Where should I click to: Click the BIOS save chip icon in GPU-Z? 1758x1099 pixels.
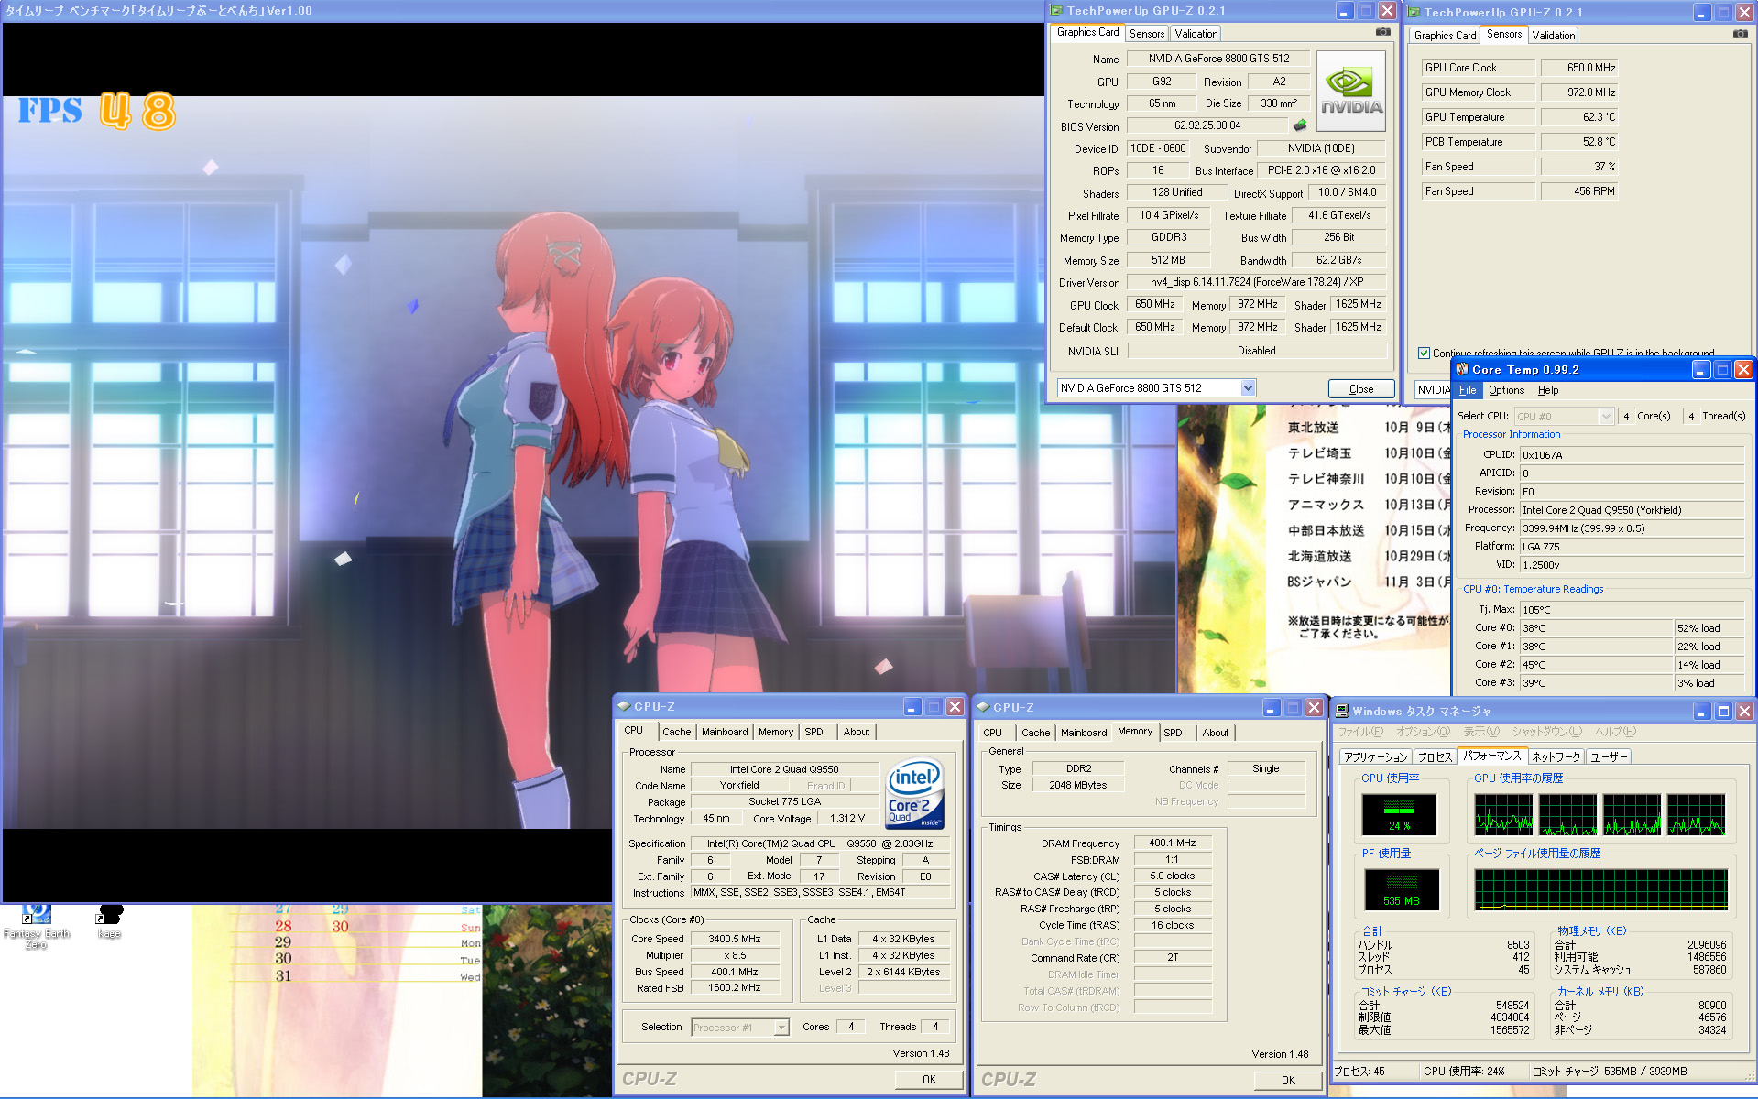click(x=1299, y=125)
